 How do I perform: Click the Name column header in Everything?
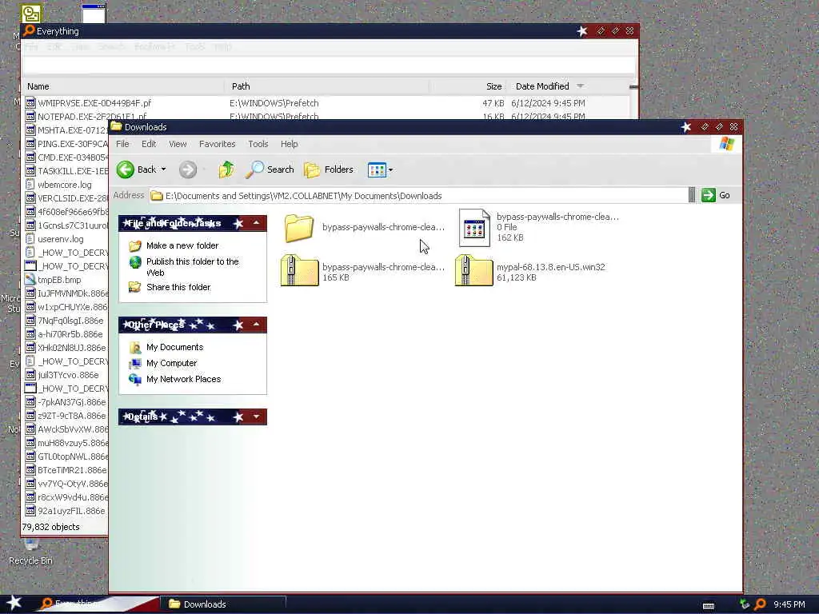click(x=123, y=86)
